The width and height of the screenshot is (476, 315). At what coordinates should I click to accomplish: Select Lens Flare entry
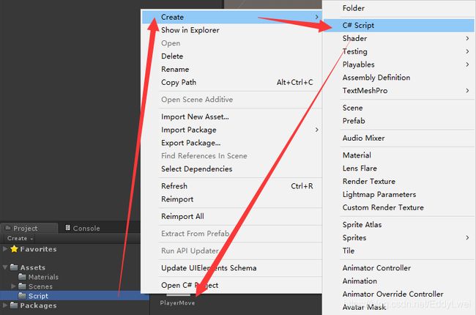pos(399,168)
